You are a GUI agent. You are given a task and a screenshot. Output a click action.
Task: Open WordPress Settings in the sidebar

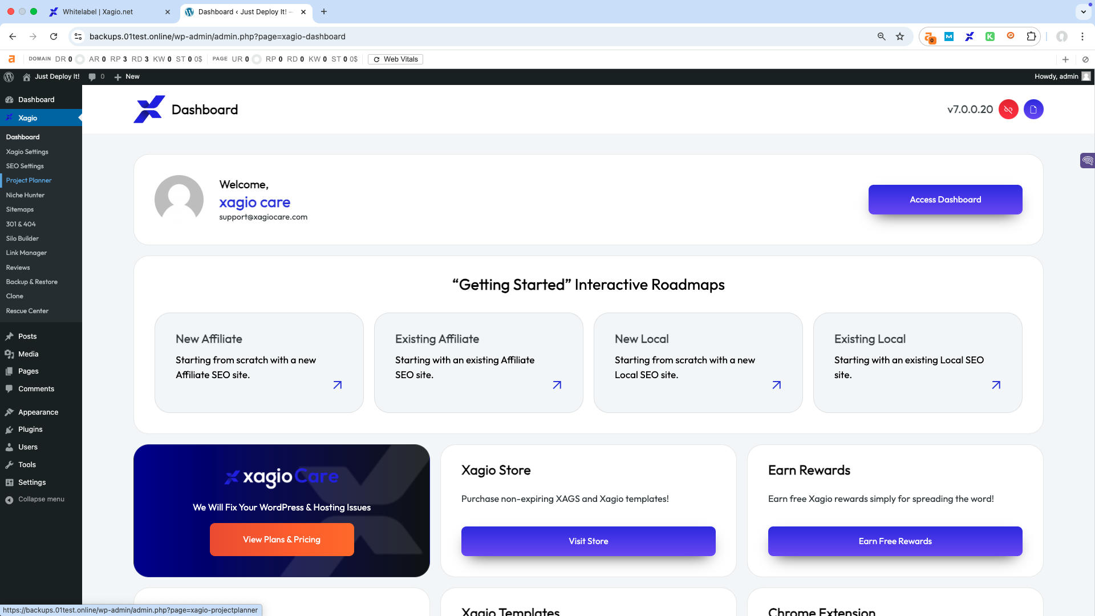[32, 483]
